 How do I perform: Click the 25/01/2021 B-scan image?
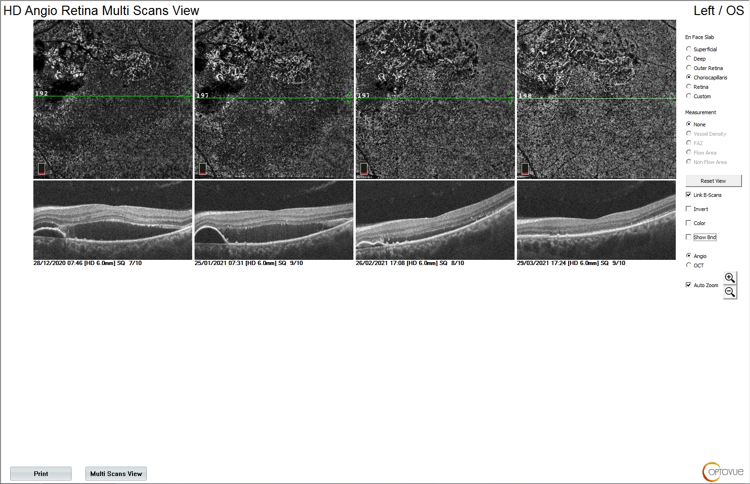point(274,220)
